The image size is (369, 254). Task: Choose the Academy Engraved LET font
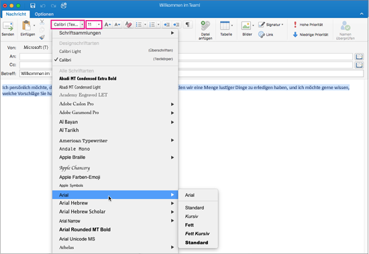pos(115,95)
